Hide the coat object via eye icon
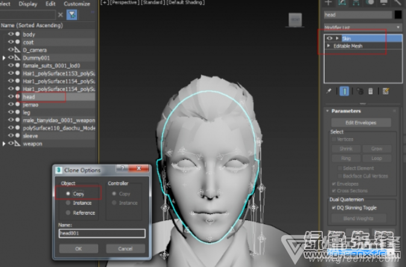406x267 pixels. pos(11,41)
